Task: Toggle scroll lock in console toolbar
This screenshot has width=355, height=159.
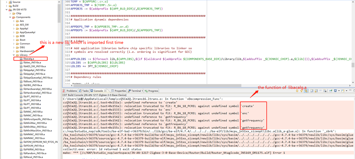Action: 316,91
